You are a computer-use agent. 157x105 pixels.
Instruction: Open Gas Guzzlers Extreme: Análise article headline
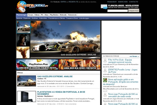pos(55,76)
